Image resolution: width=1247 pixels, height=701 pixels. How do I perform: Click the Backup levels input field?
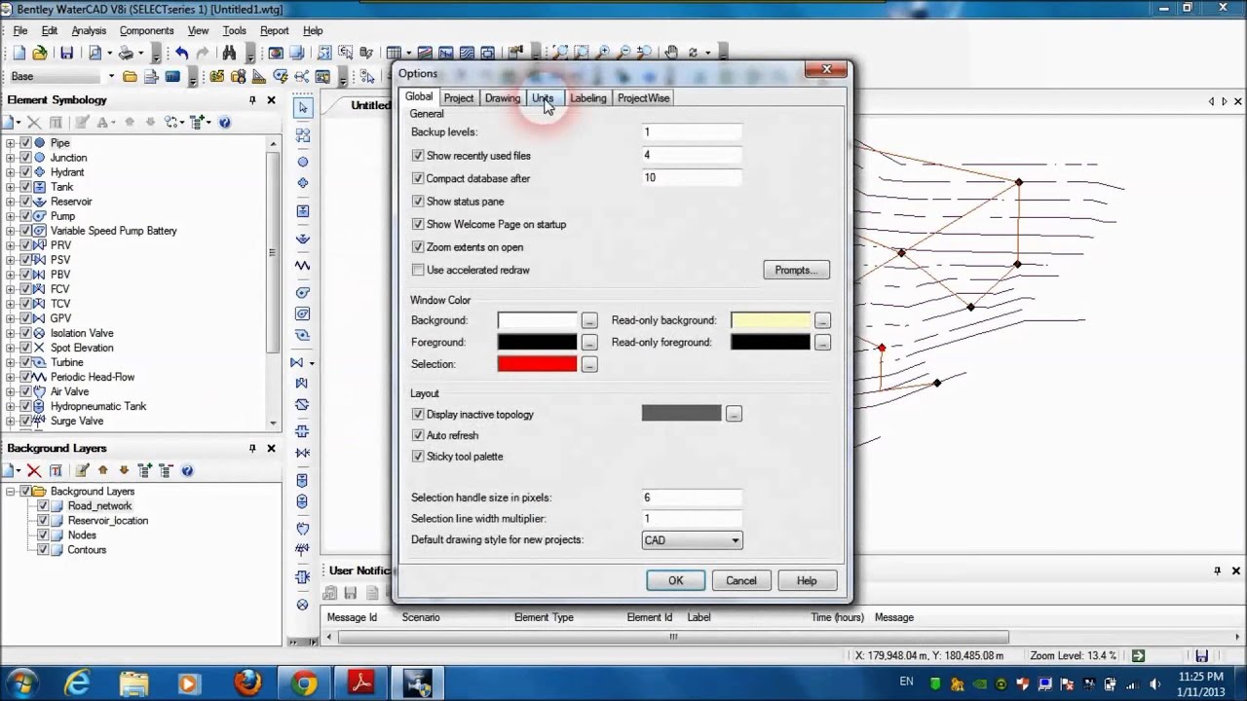pyautogui.click(x=692, y=132)
